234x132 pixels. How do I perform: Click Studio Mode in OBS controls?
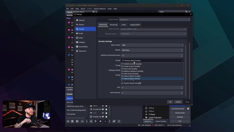pos(180,113)
